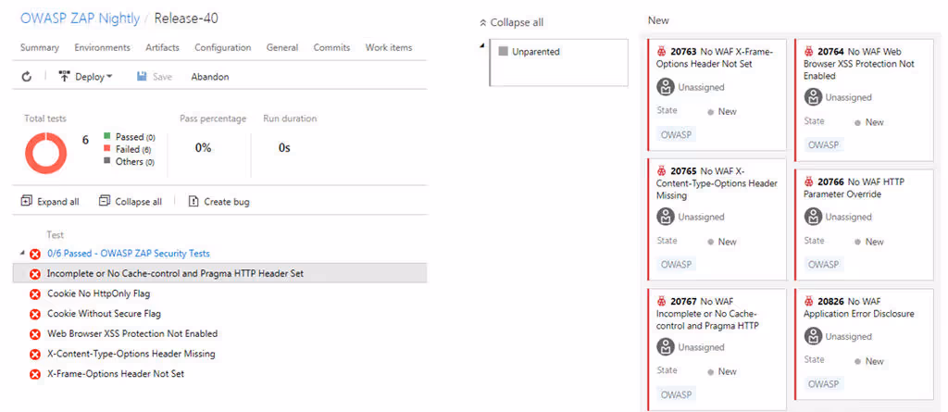The image size is (948, 412).
Task: Click bug icon on card 20826
Action: [809, 301]
